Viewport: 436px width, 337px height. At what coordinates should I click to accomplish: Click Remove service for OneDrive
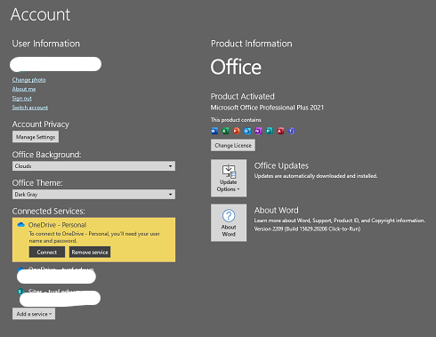[x=90, y=252]
